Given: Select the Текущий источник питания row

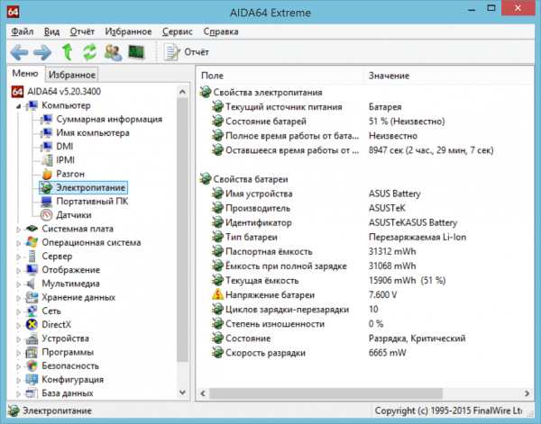Looking at the screenshot, I should point(364,107).
